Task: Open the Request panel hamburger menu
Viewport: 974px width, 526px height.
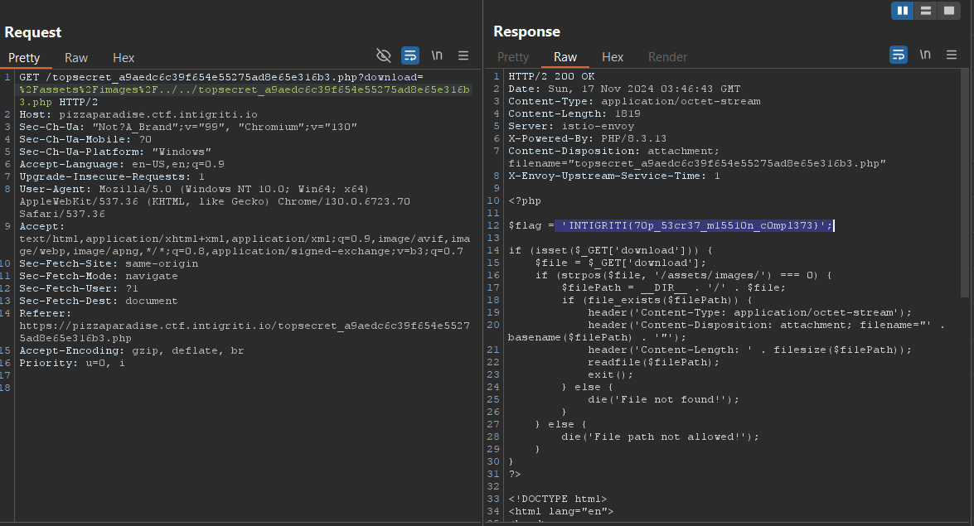Action: tap(463, 55)
